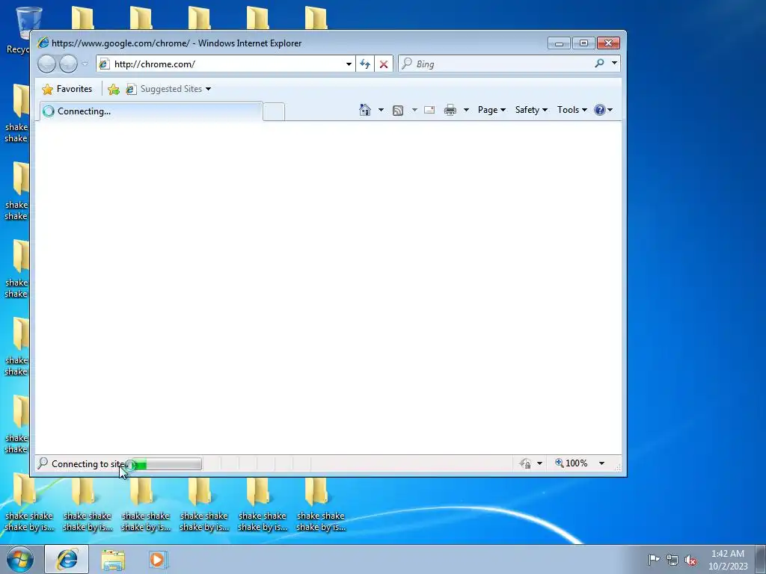Image resolution: width=766 pixels, height=574 pixels.
Task: Open the Favorites button
Action: coord(67,89)
